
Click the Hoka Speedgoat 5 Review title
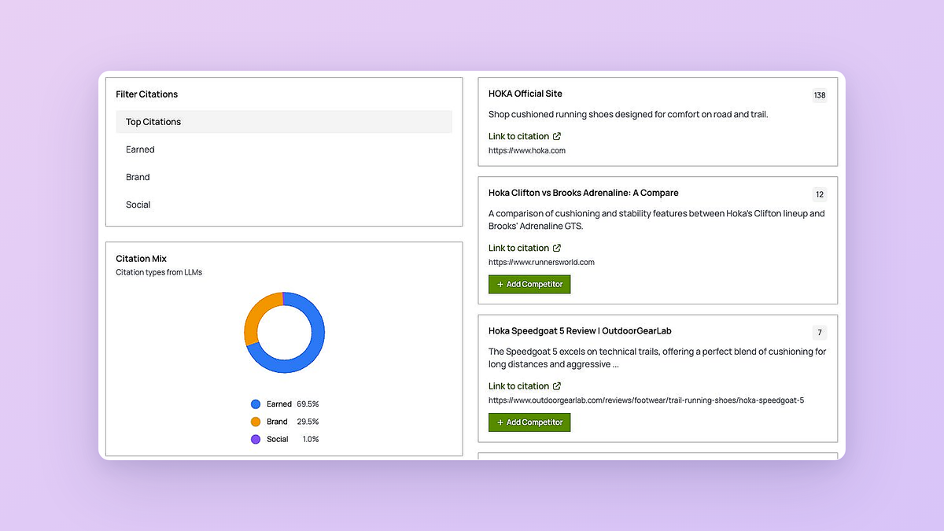pyautogui.click(x=580, y=331)
